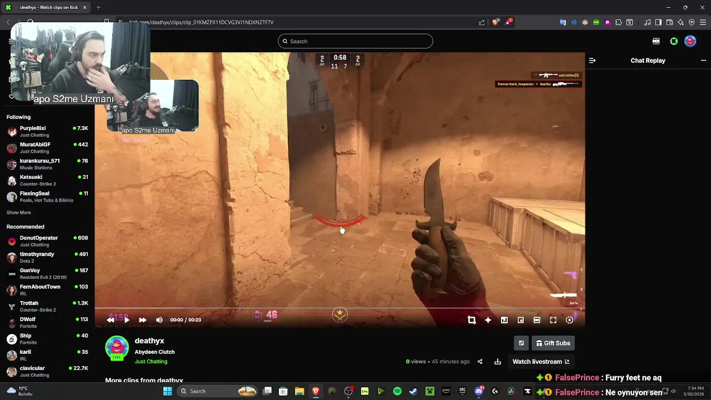
Task: Open the browser music note icon
Action: pyautogui.click(x=647, y=22)
